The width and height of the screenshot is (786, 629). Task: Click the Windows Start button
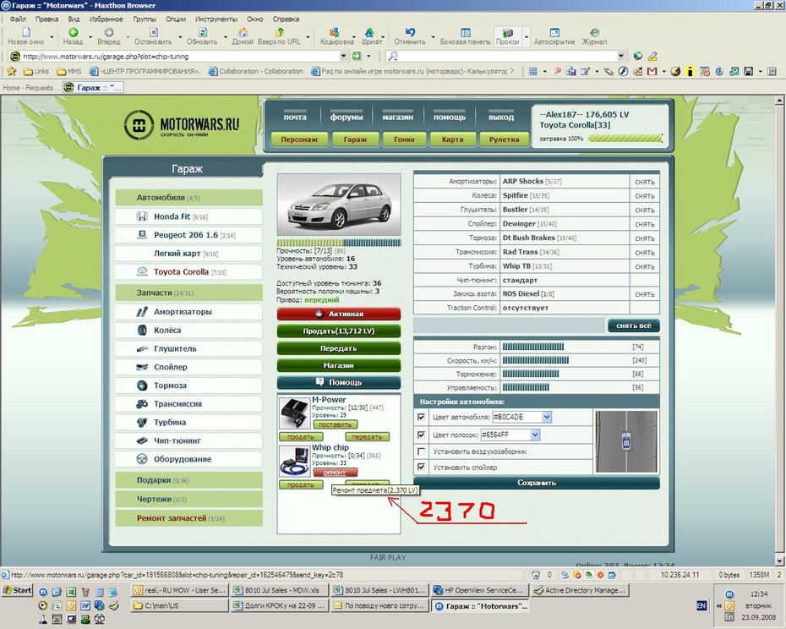pyautogui.click(x=18, y=590)
